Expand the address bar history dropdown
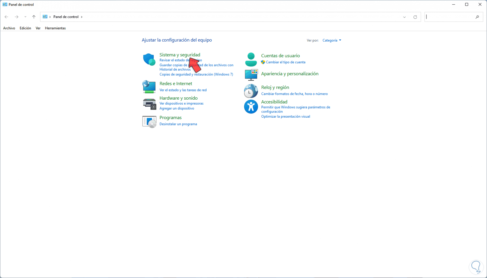The height and width of the screenshot is (278, 487). click(x=404, y=17)
